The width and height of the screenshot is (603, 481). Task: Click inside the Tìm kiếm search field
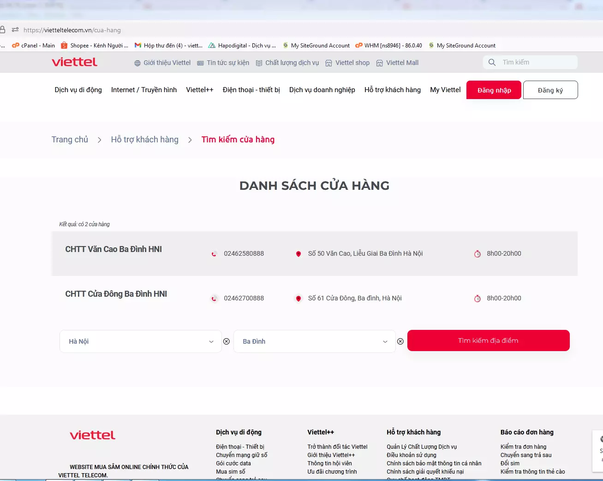point(530,62)
